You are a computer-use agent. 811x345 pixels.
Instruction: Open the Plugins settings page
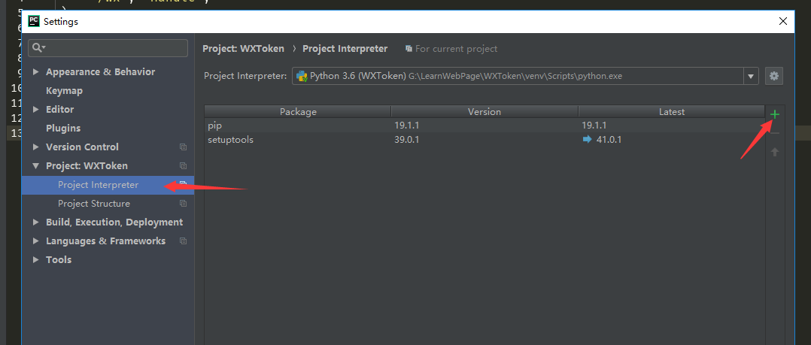click(x=63, y=129)
